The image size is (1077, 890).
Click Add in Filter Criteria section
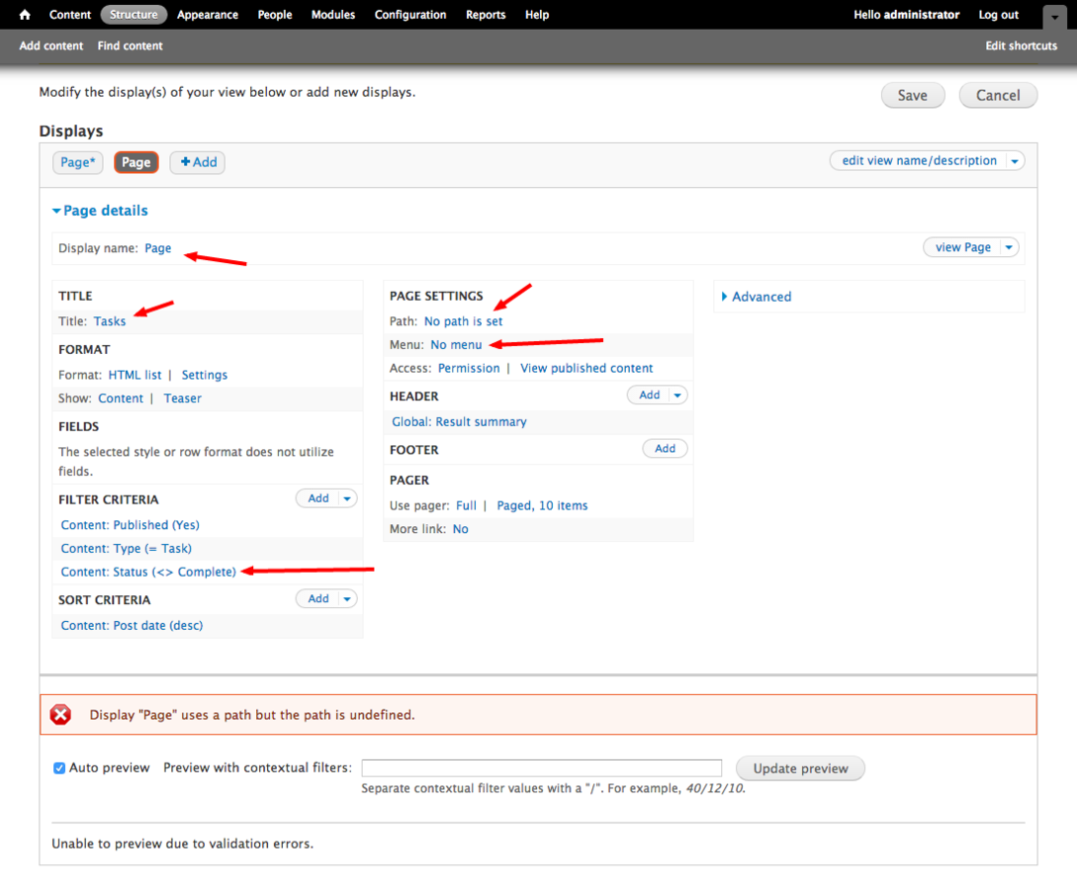click(x=318, y=498)
